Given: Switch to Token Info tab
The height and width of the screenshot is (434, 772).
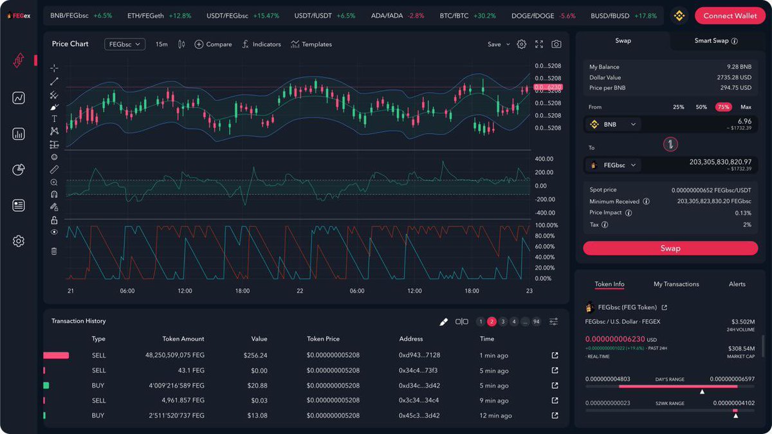Looking at the screenshot, I should click(x=609, y=284).
